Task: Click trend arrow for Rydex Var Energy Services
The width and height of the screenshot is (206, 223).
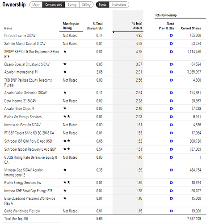Action: [172, 117]
